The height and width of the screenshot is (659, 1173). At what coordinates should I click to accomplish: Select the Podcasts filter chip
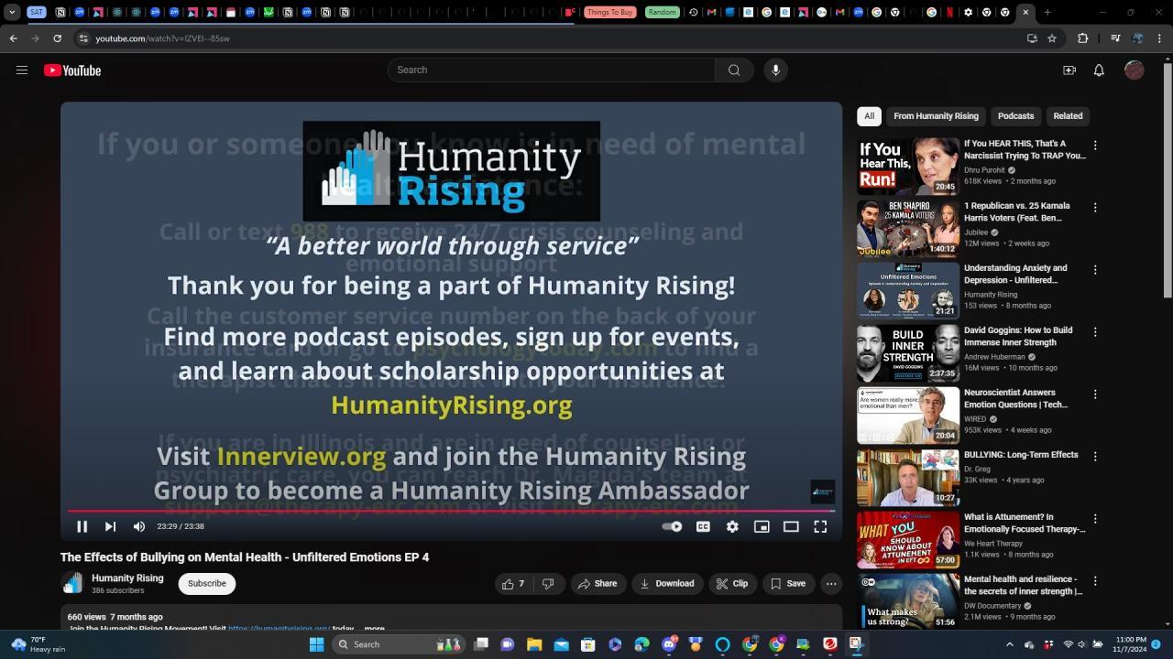1015,116
